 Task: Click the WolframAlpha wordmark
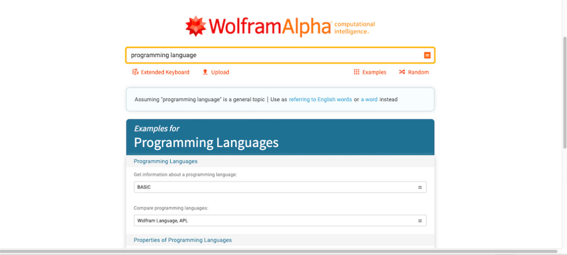point(270,27)
